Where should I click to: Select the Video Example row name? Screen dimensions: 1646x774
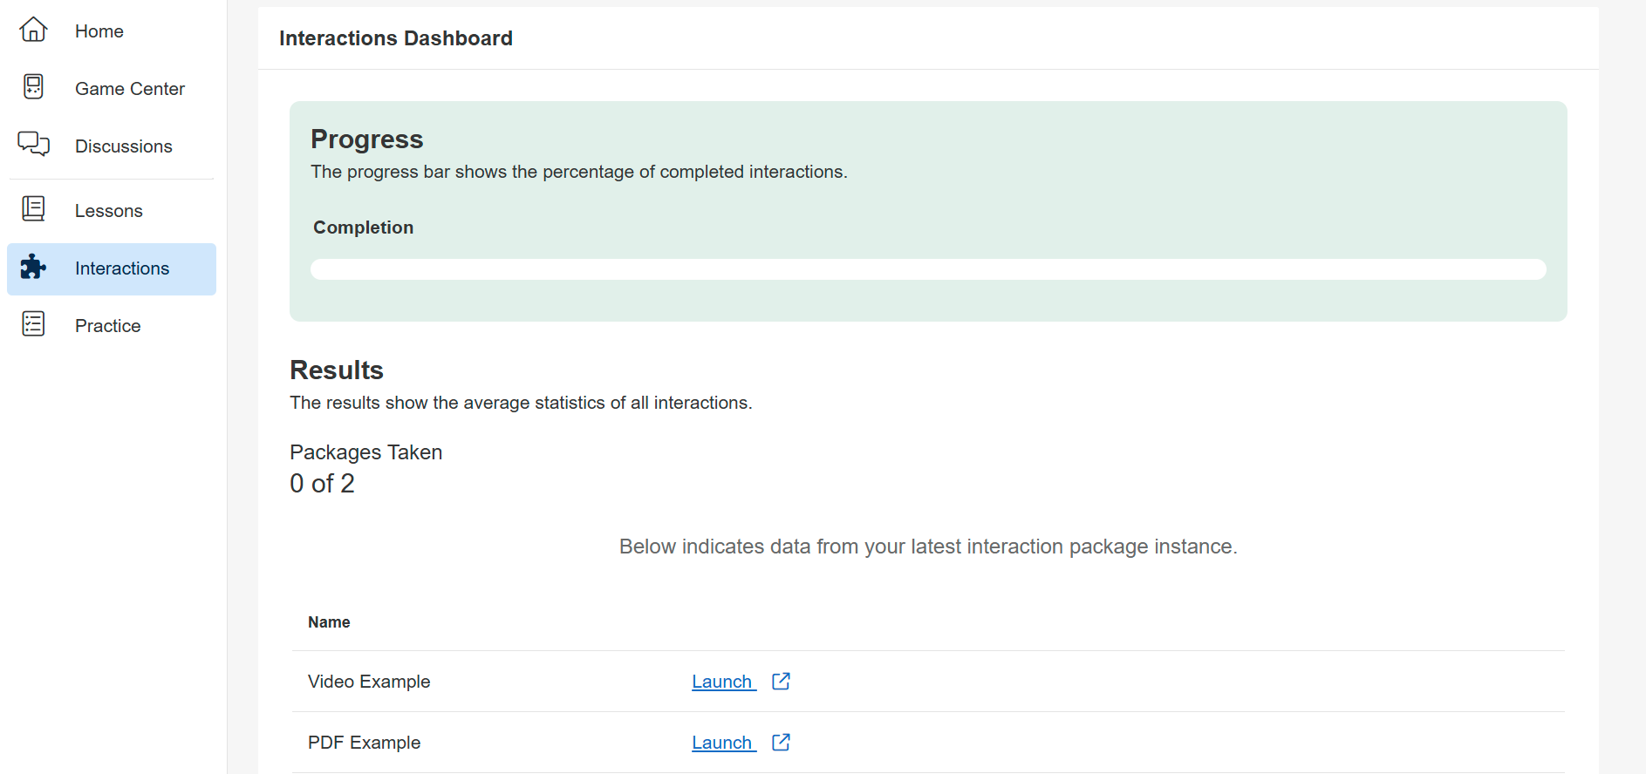[x=369, y=682]
